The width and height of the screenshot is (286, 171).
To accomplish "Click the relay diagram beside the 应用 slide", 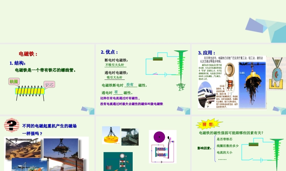I will (277, 74).
